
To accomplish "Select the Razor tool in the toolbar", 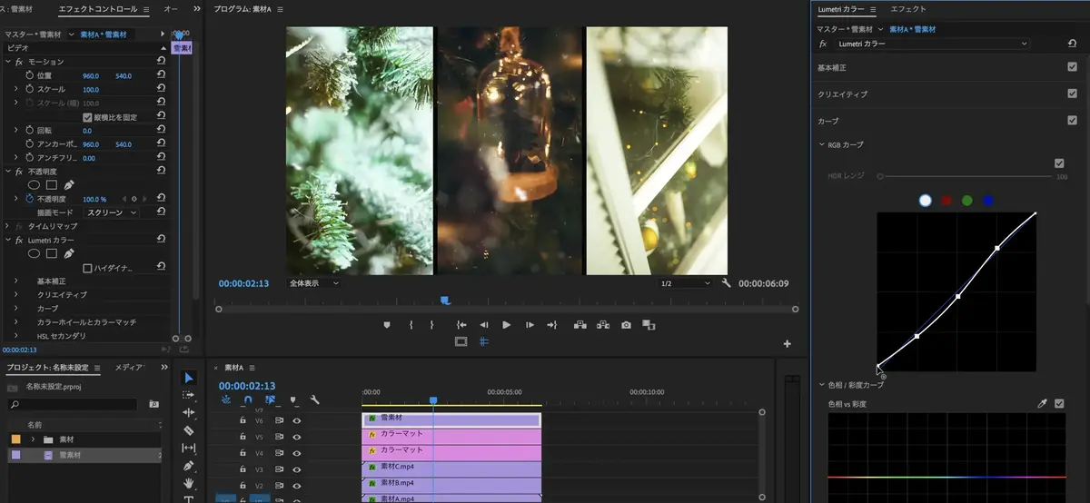I will click(189, 430).
